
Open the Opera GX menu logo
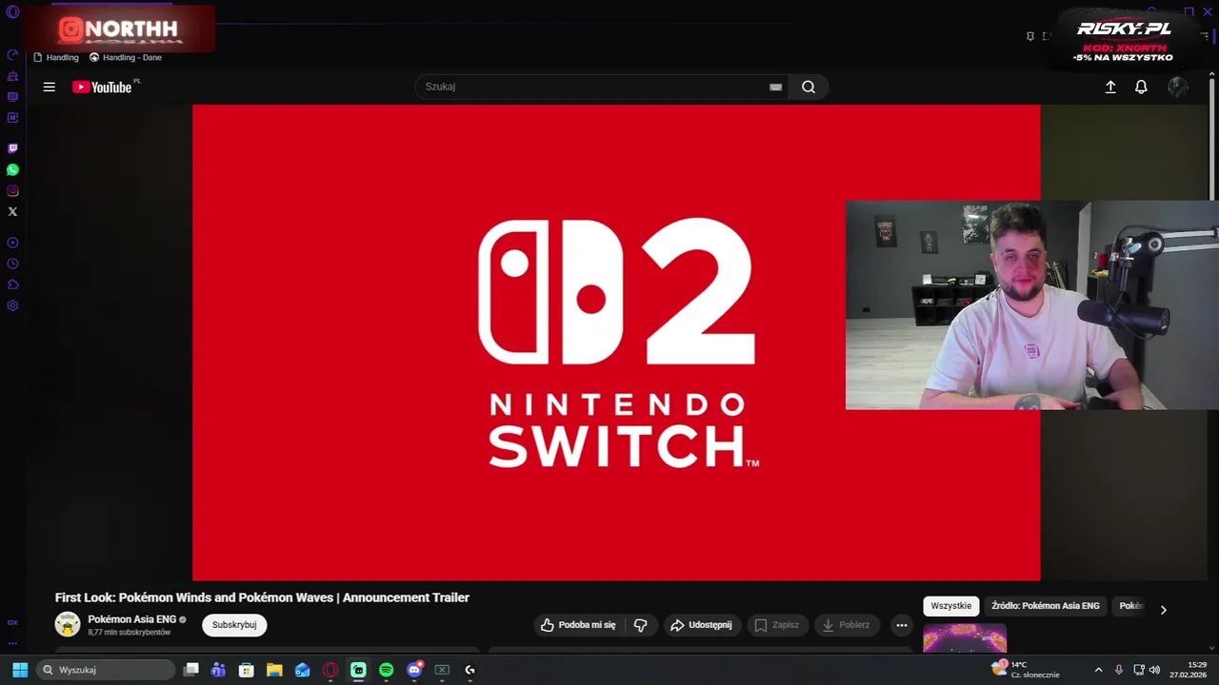[x=12, y=12]
